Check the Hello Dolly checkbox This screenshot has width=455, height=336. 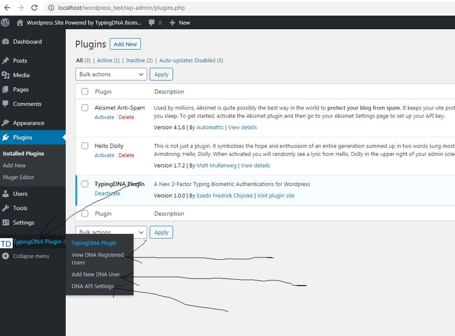tap(85, 145)
